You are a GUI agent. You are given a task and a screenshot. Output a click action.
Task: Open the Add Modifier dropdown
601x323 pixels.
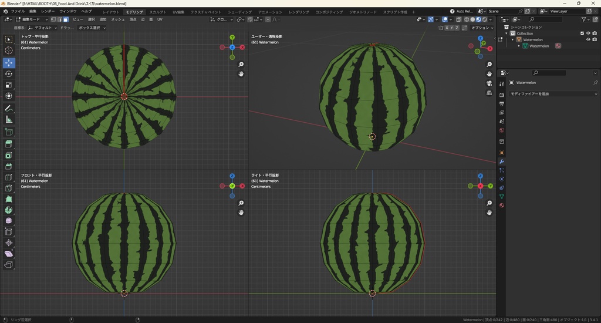click(553, 94)
